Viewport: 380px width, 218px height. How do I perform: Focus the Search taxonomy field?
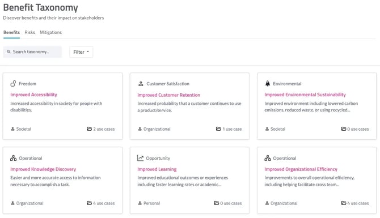pyautogui.click(x=32, y=52)
